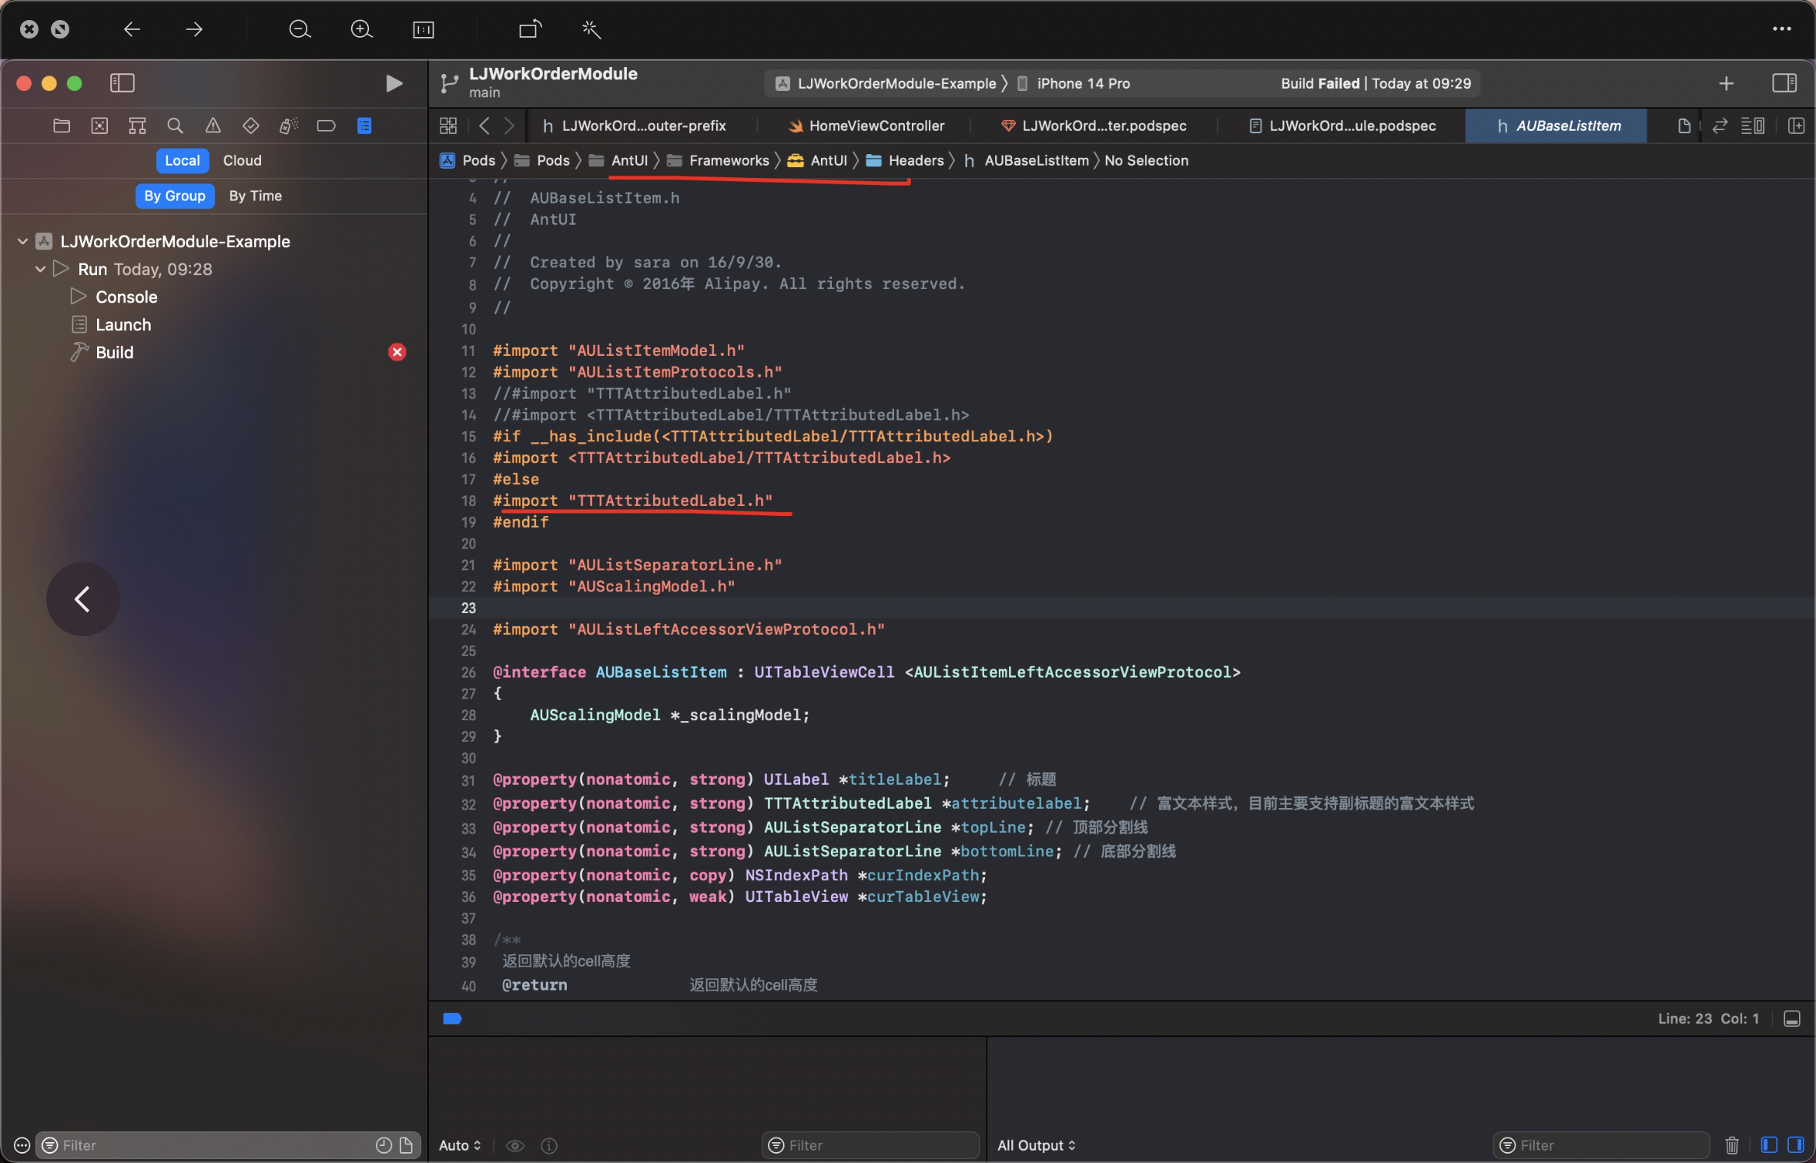The height and width of the screenshot is (1163, 1816).
Task: Sort reports By Time
Action: coord(255,196)
